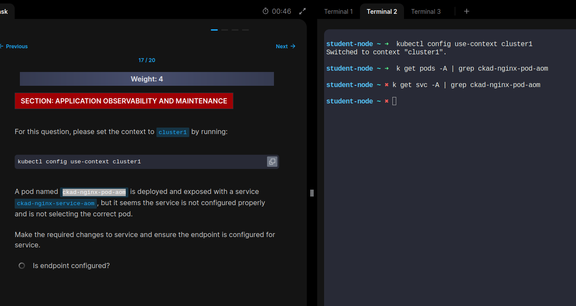Go to the next question
576x306 pixels.
(282, 46)
